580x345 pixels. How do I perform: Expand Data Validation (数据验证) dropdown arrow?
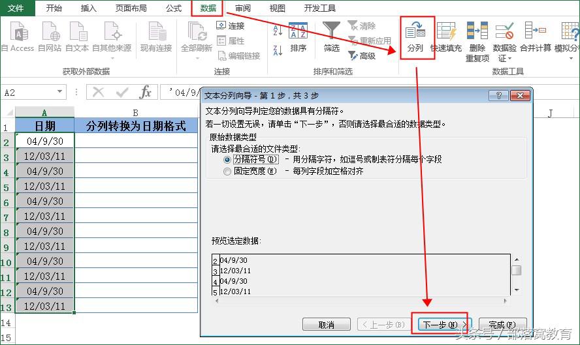tap(509, 59)
